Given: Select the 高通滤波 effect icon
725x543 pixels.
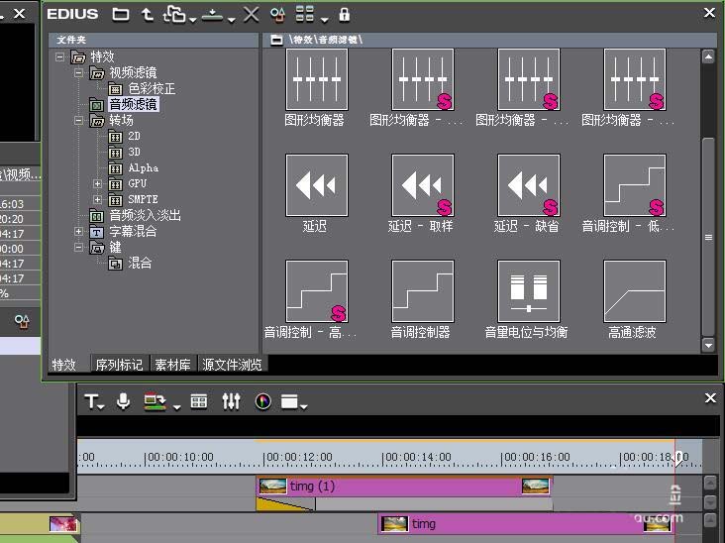Looking at the screenshot, I should coord(635,291).
